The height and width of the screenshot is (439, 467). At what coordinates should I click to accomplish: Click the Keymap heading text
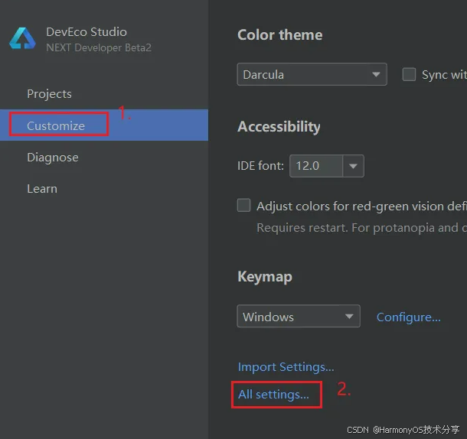click(265, 277)
